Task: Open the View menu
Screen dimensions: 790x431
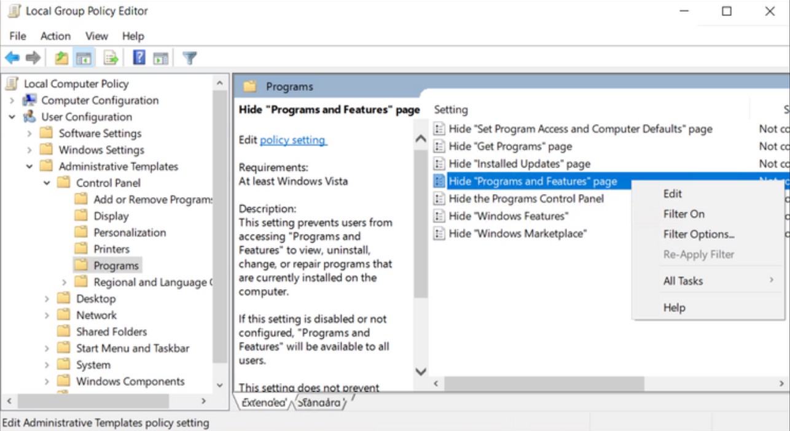Action: [96, 36]
